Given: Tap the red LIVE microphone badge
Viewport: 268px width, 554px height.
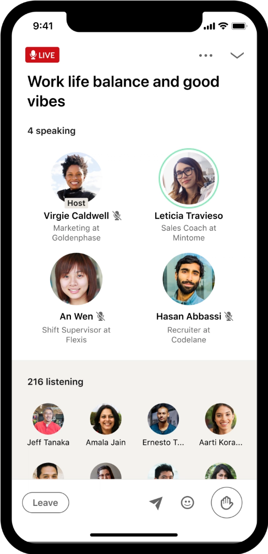Looking at the screenshot, I should (x=42, y=55).
